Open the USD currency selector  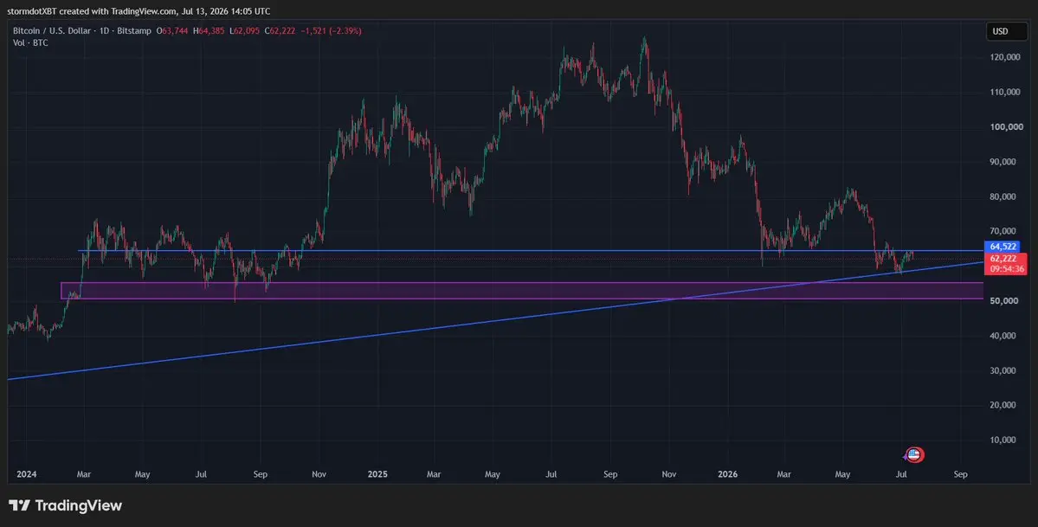1000,31
